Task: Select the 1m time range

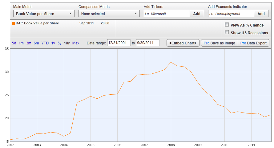Action: (21, 43)
